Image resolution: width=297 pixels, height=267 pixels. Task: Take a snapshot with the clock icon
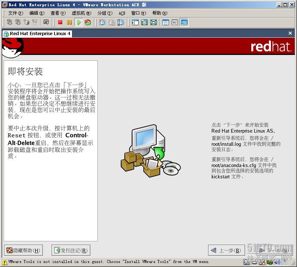(x=102, y=22)
